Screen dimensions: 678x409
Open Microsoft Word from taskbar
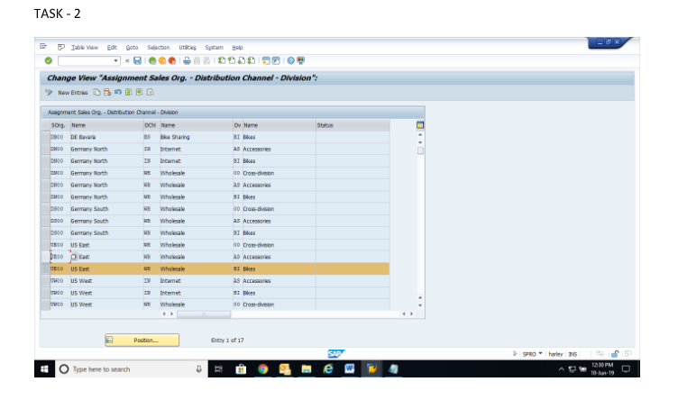pos(350,369)
